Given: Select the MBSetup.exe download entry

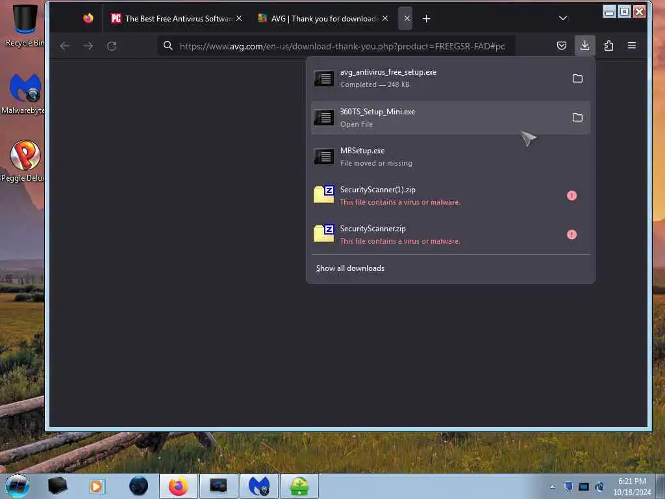Looking at the screenshot, I should click(451, 157).
